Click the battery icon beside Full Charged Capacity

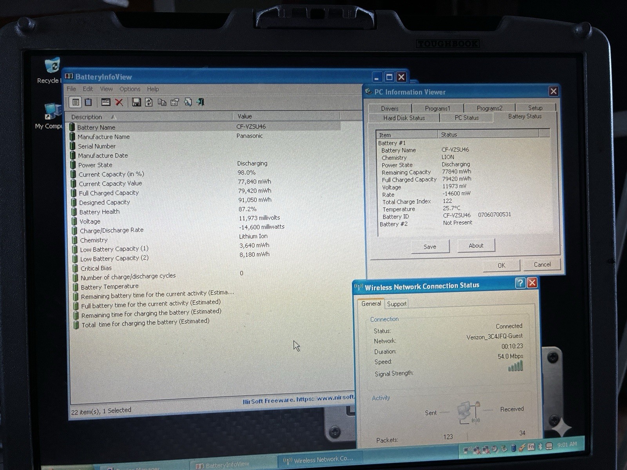[74, 193]
